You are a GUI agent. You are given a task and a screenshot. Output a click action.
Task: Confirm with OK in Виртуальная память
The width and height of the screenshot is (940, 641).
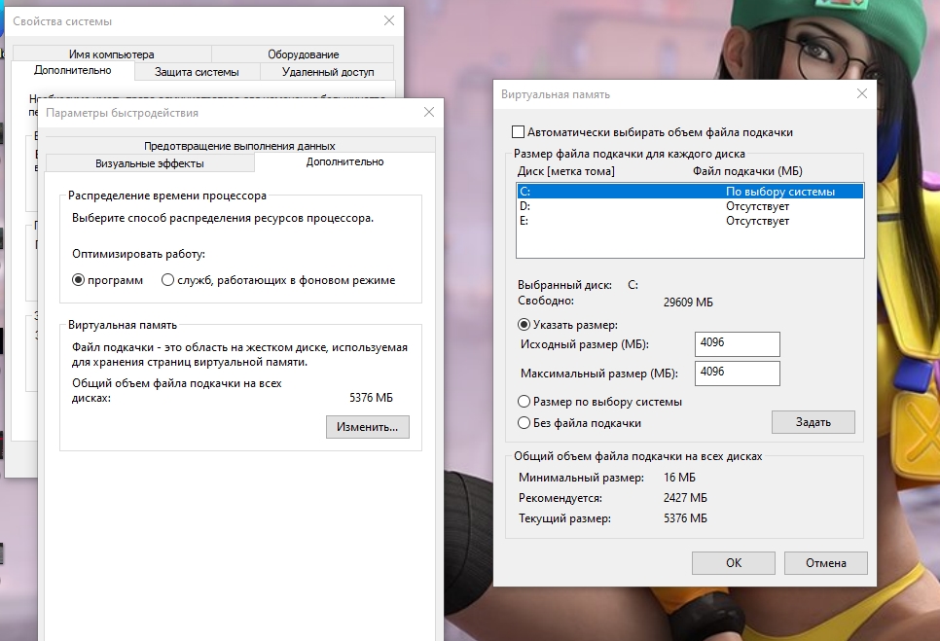coord(733,562)
